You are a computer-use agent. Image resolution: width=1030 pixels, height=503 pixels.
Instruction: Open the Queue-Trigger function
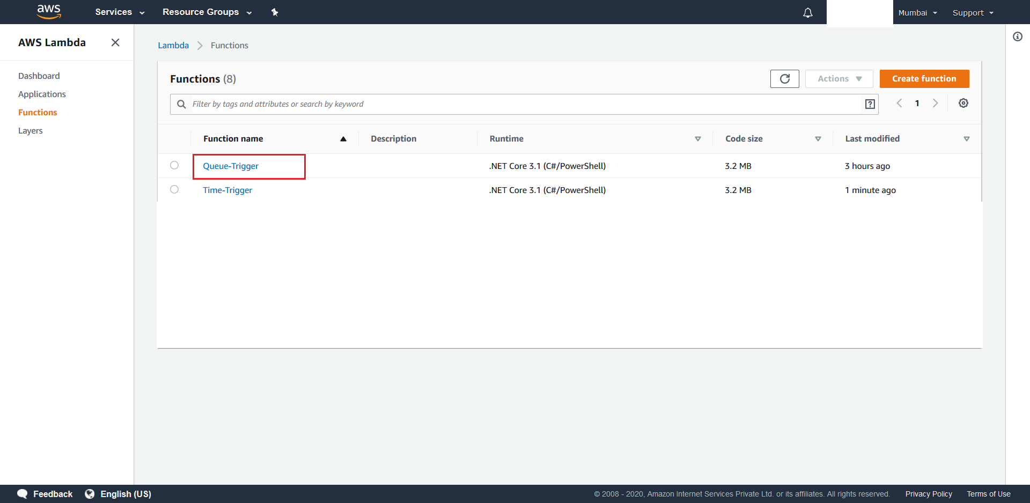coord(231,166)
